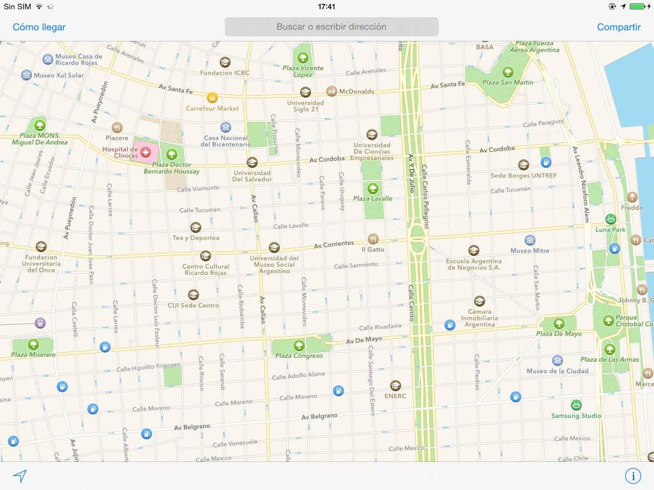Tap the Museo Mitre museum icon
Screen dimensions: 654x490
coord(530,240)
